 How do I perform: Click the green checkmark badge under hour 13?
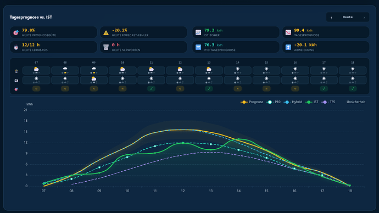tap(209, 88)
